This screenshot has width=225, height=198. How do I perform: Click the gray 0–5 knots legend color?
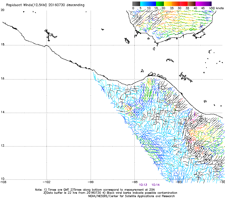click(136, 4)
